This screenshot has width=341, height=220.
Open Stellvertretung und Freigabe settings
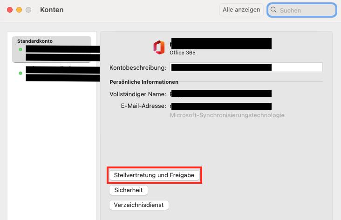click(154, 175)
